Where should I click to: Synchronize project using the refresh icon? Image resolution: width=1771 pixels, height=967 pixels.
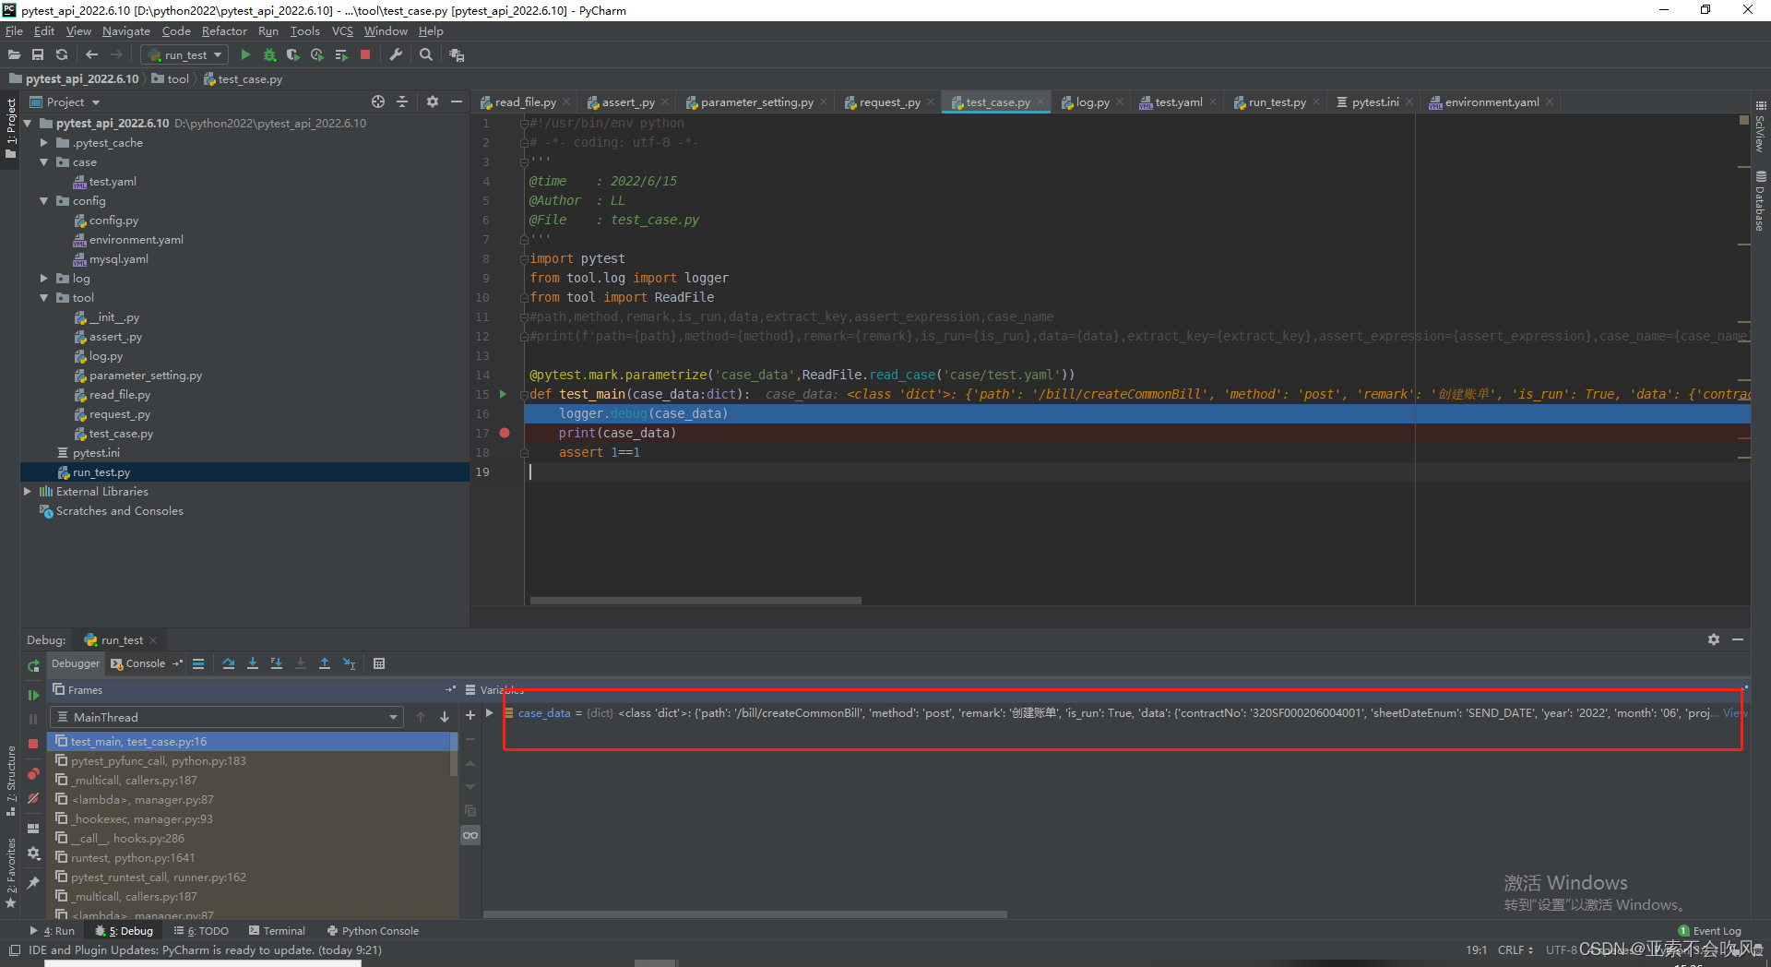click(x=62, y=55)
